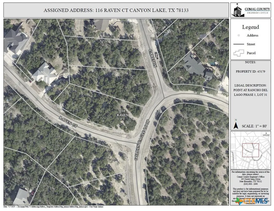Viewport: 274px width, 211px height.
Task: Click the locator map north indicator
Action: point(266,134)
